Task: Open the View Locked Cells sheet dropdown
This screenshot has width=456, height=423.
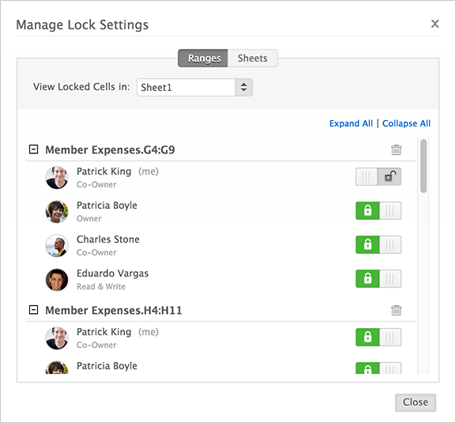Action: [194, 87]
